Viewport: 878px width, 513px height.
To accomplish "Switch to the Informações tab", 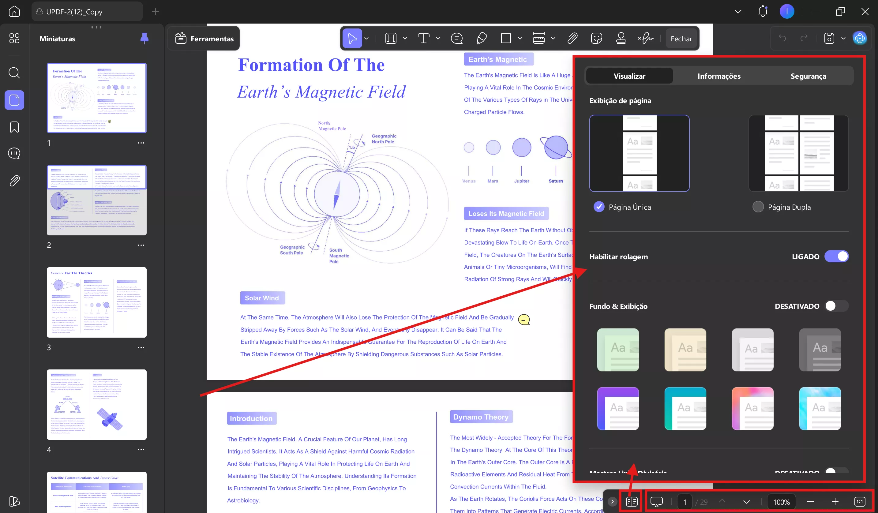I will pyautogui.click(x=719, y=76).
